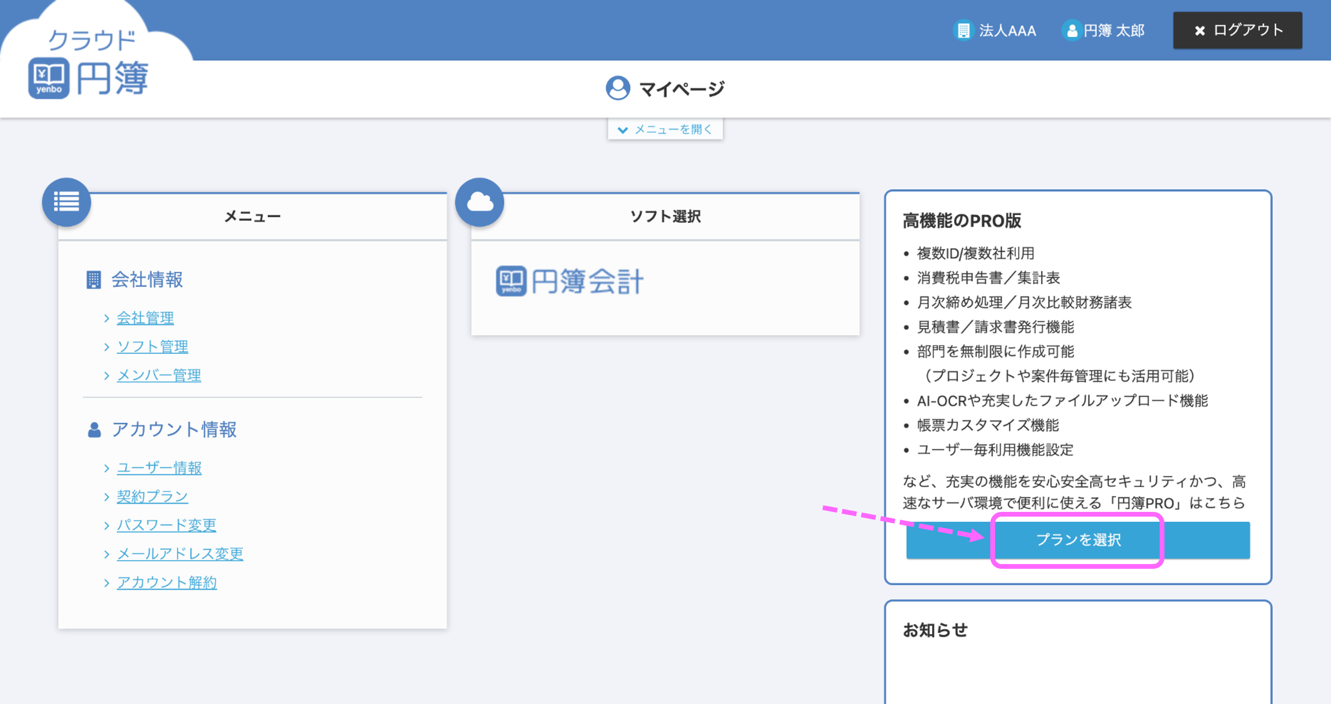Click the 高機能のPRO版 heading
This screenshot has width=1331, height=704.
point(962,221)
